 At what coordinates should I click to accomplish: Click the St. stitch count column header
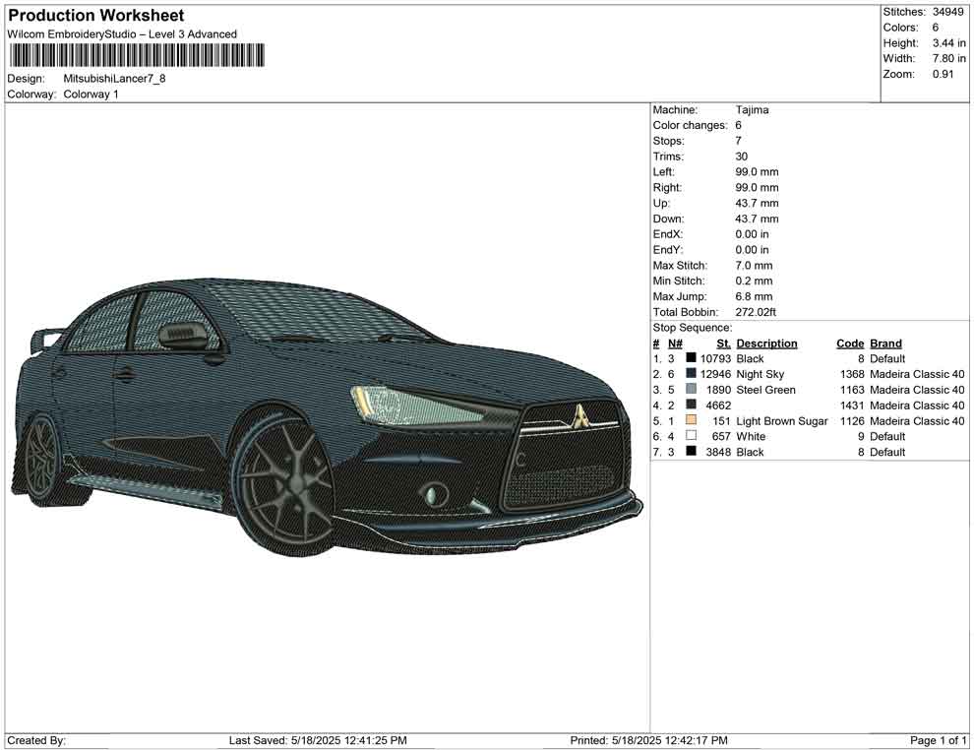point(723,344)
